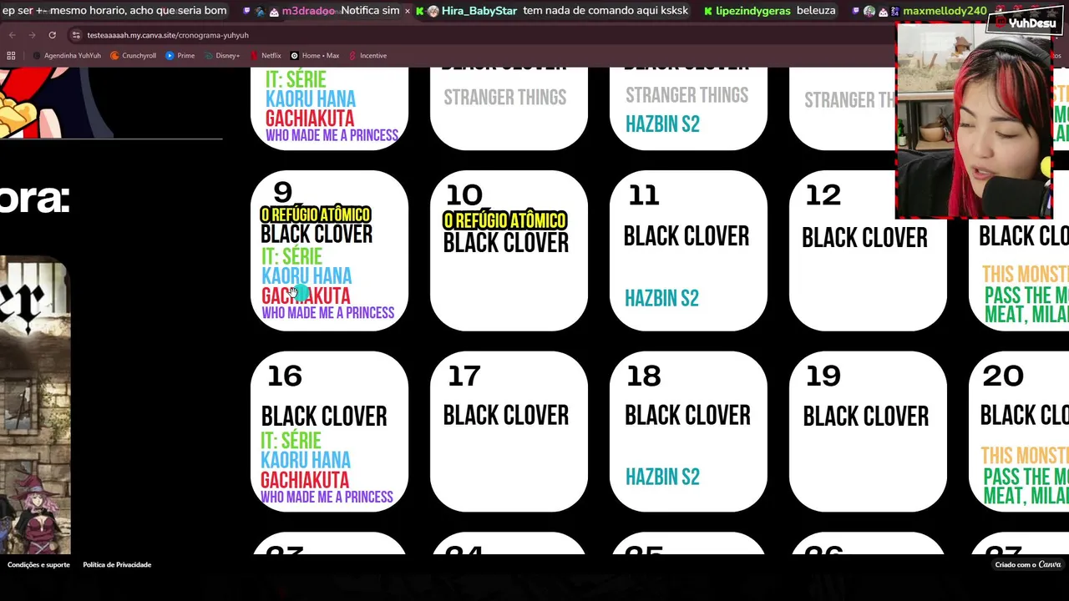This screenshot has height=601, width=1069.
Task: Open Crunchyroll bookmark
Action: click(x=133, y=56)
